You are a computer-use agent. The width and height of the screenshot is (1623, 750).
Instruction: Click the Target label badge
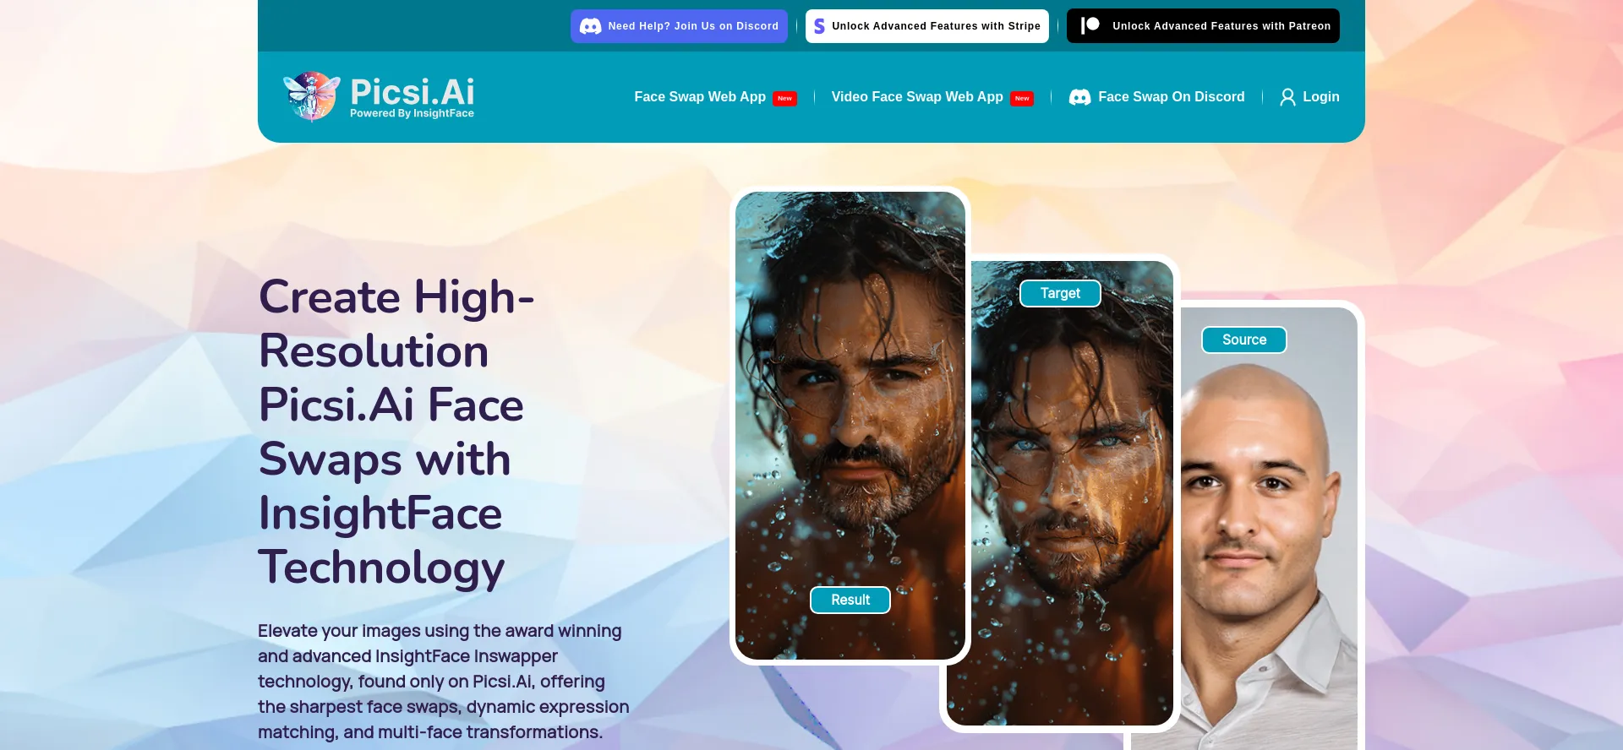coord(1060,293)
